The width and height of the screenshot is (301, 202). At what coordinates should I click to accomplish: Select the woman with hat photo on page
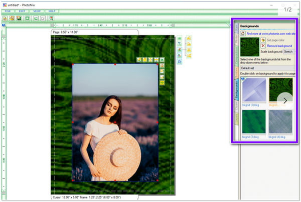click(x=115, y=122)
